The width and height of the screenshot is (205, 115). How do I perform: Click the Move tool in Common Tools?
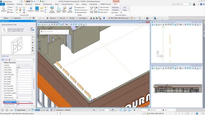point(10,7)
